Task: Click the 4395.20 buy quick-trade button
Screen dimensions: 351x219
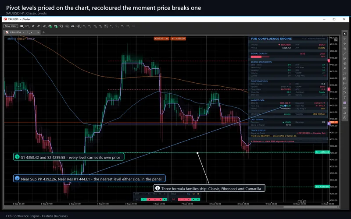Action: [178, 39]
